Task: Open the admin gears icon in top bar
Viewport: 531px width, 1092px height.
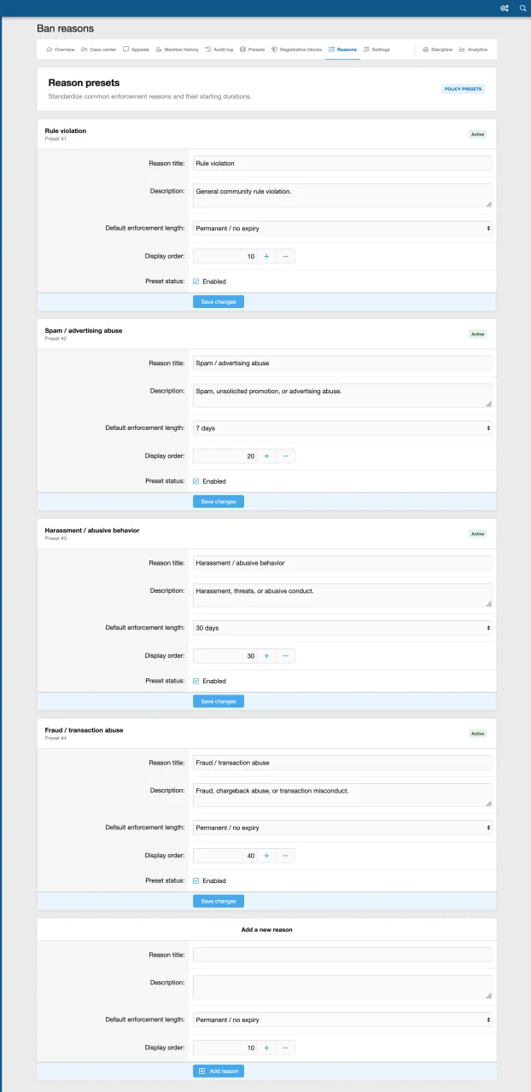Action: (x=505, y=8)
